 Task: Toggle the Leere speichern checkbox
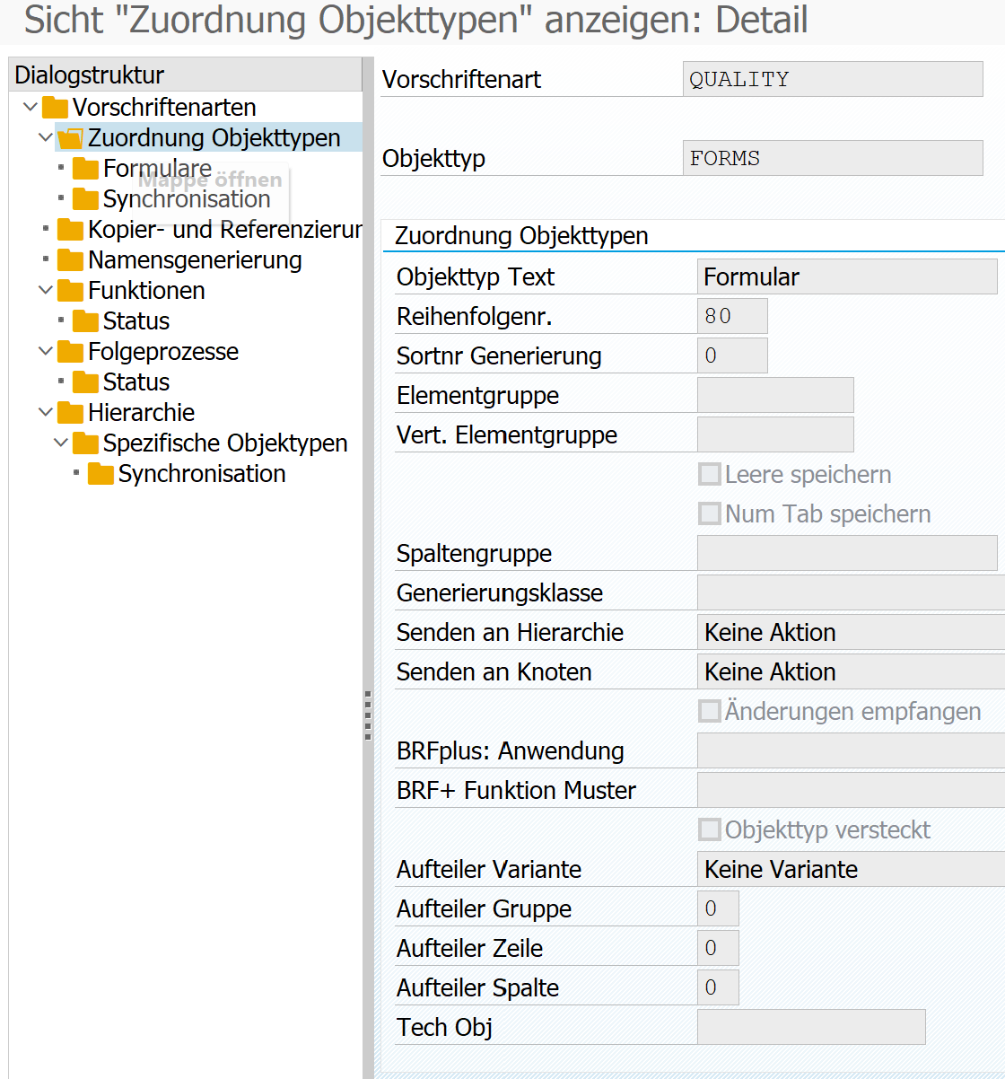[710, 474]
